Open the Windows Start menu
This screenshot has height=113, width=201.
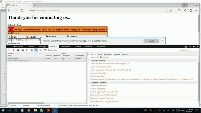point(3,110)
